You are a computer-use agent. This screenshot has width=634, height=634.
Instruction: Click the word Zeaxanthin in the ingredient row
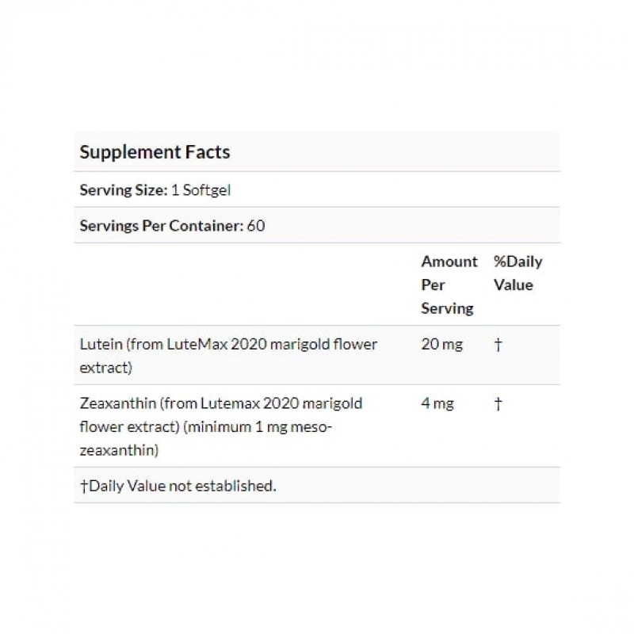[117, 403]
